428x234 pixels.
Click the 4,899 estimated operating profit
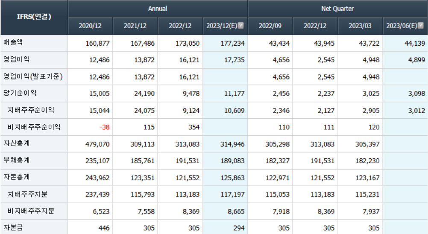pyautogui.click(x=416, y=60)
